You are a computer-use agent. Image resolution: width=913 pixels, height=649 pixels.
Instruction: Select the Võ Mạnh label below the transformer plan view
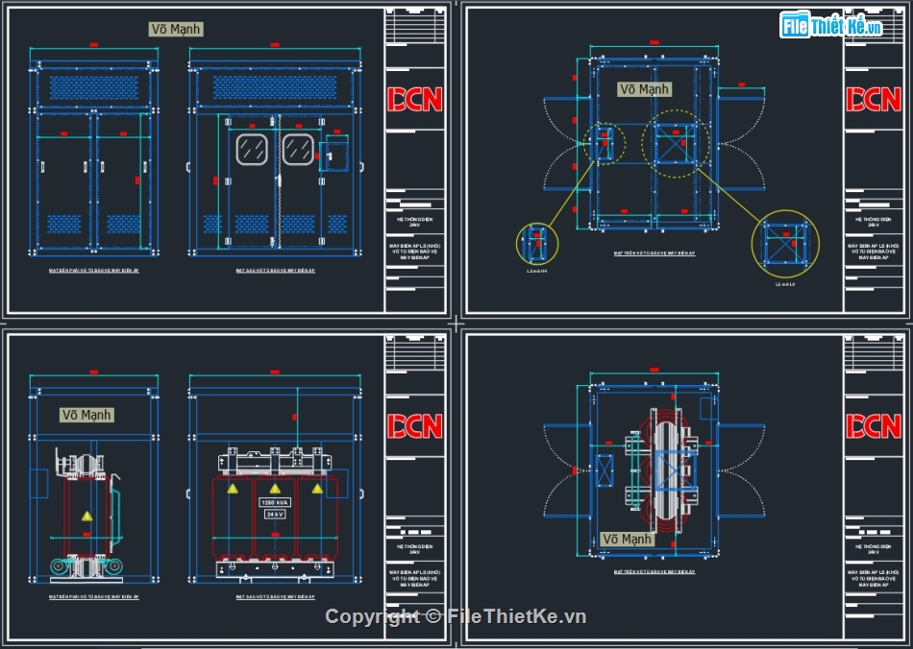click(628, 540)
